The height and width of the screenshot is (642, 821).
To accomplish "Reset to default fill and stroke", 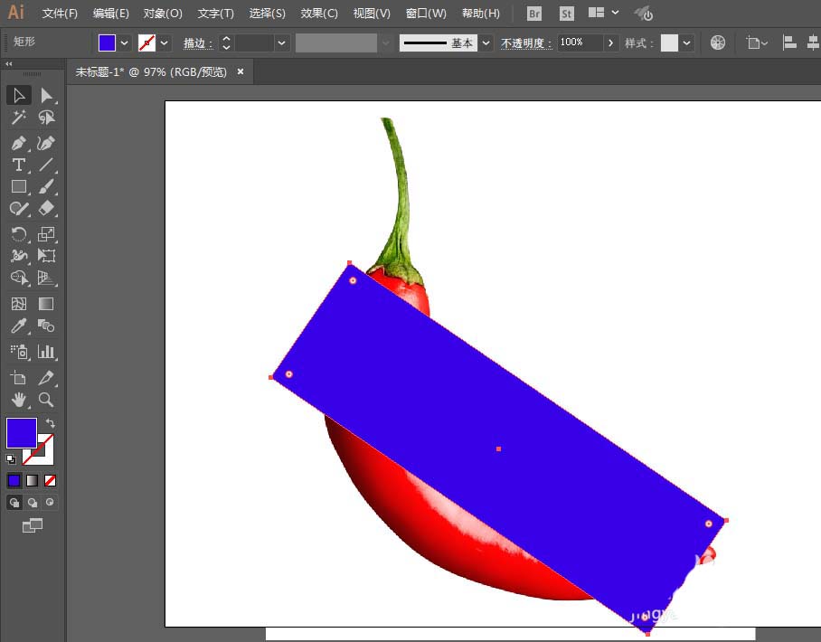I will click(x=11, y=459).
